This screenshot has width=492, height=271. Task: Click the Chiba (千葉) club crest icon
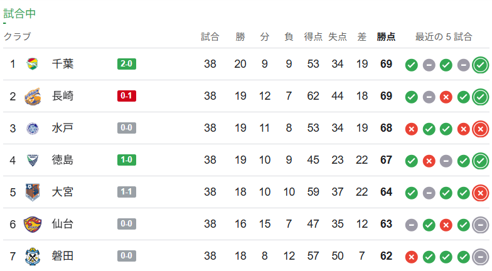coord(33,64)
